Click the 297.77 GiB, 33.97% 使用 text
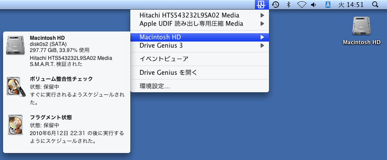This screenshot has height=160, width=387. [60, 50]
